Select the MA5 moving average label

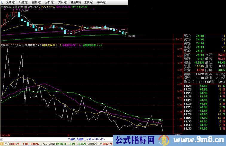point(34,7)
